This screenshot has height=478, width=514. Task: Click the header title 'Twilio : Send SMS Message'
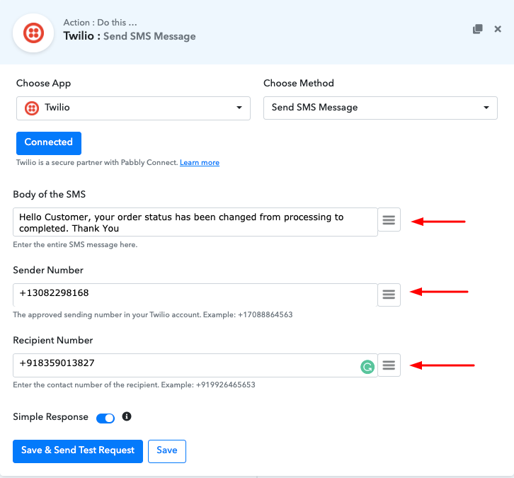tap(130, 36)
